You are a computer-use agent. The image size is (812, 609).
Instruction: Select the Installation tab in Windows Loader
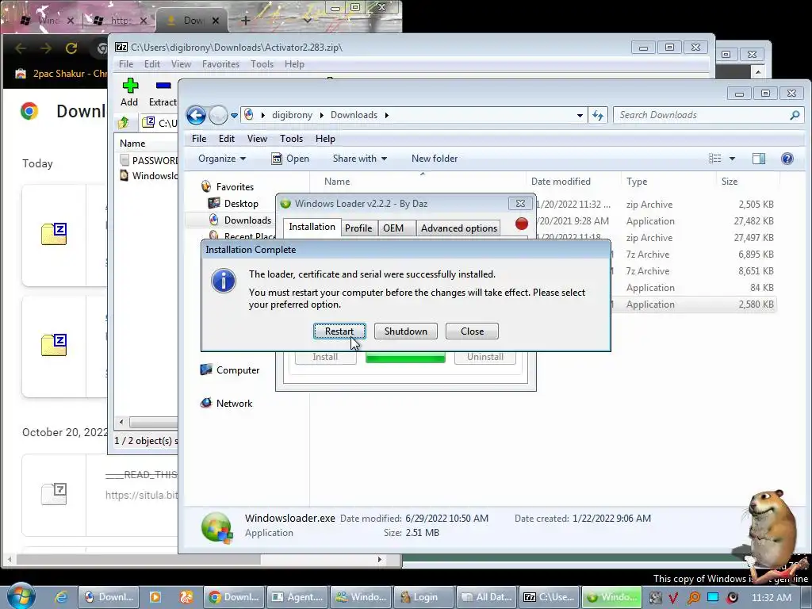(x=312, y=227)
